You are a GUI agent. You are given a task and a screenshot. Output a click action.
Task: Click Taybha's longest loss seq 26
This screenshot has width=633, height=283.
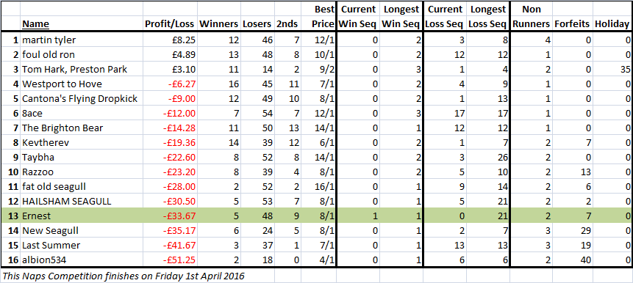click(x=488, y=158)
